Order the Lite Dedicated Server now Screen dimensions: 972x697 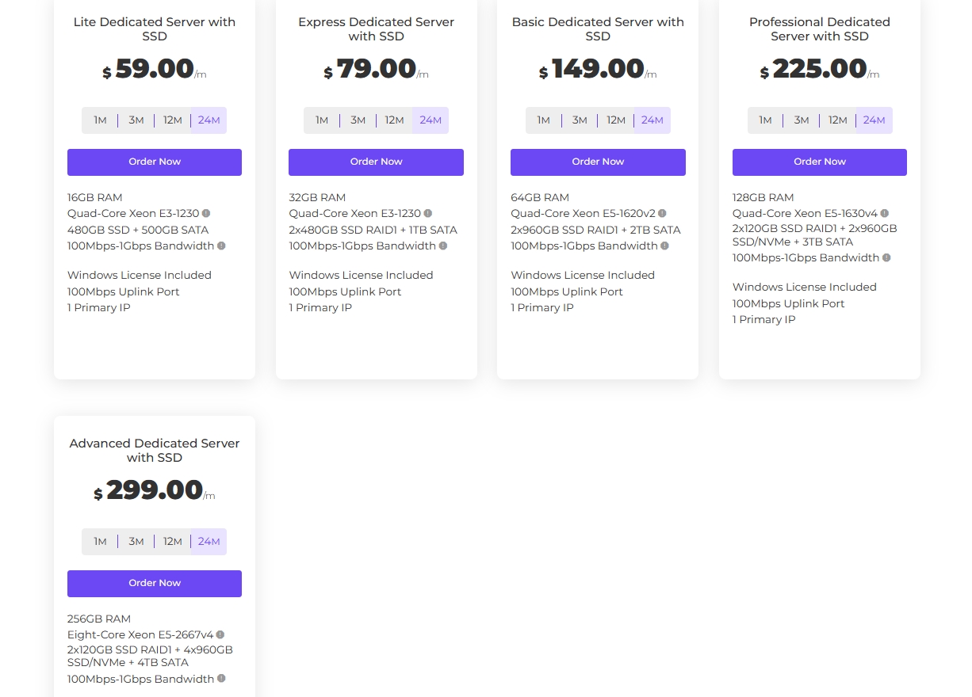[155, 162]
